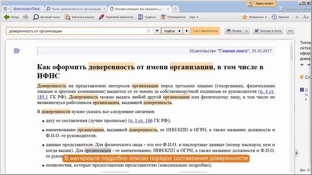Open the "Главная книга" publisher link
312x175 pixels.
click(233, 51)
